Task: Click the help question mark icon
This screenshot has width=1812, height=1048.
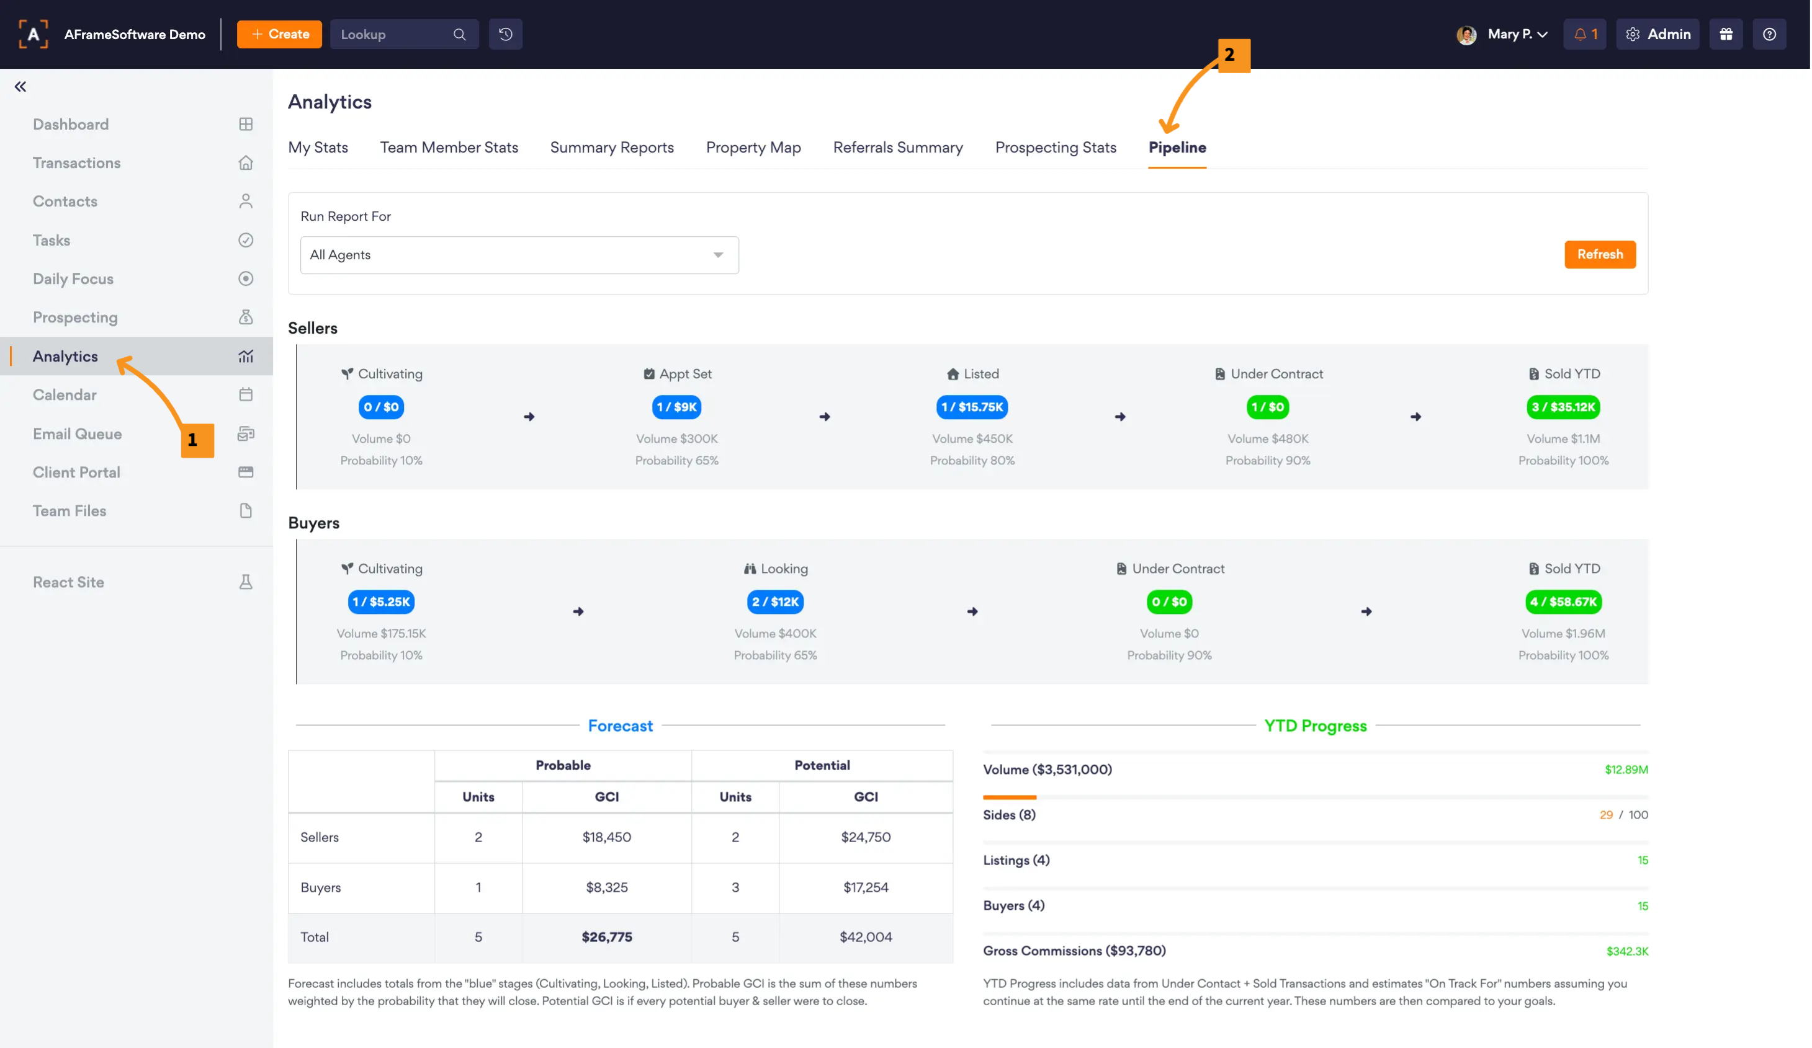Action: (1770, 33)
